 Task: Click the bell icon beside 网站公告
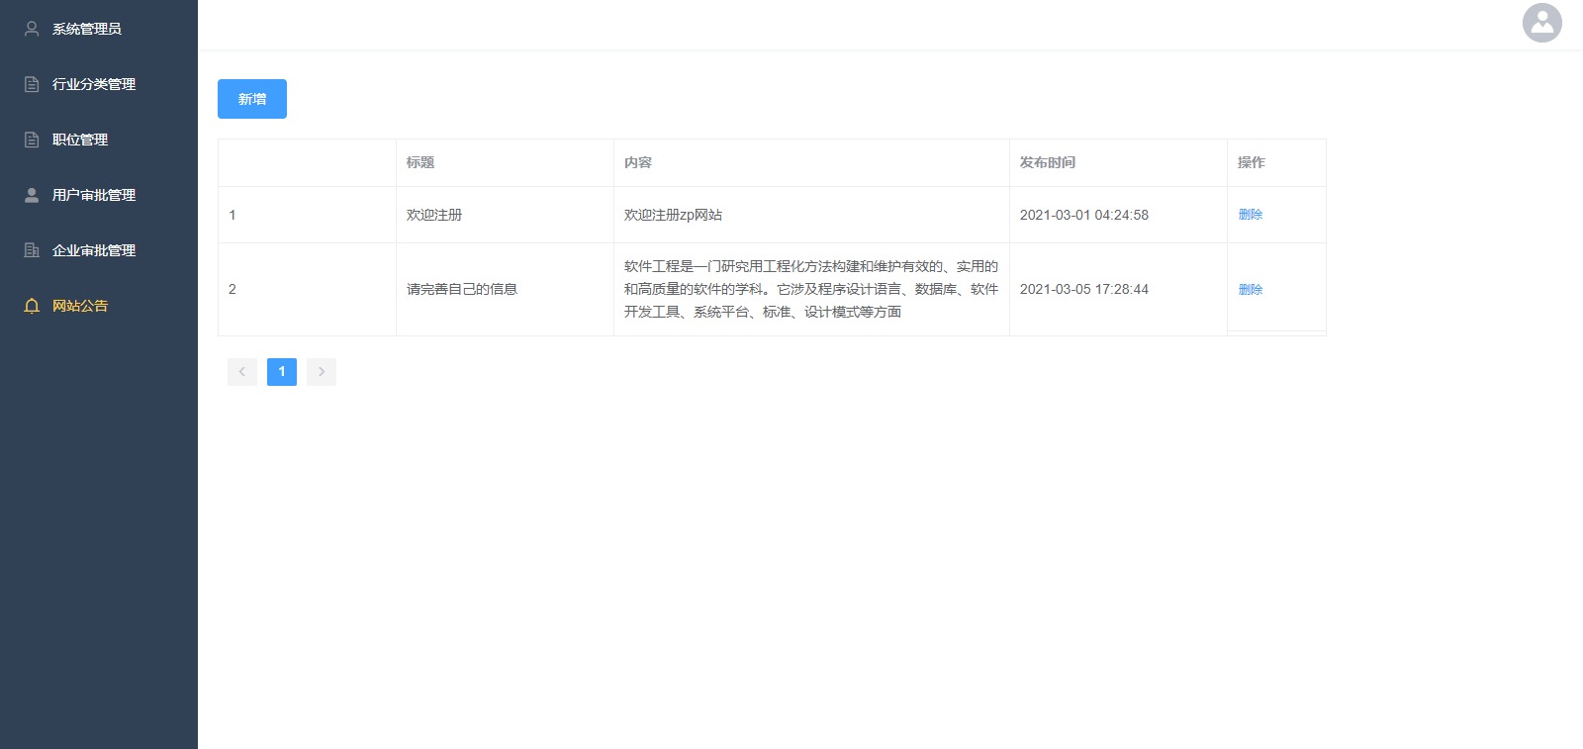[x=32, y=306]
